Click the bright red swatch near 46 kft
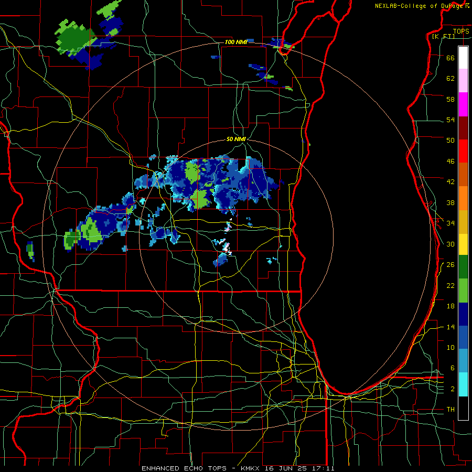The width and height of the screenshot is (472, 472). (x=463, y=151)
